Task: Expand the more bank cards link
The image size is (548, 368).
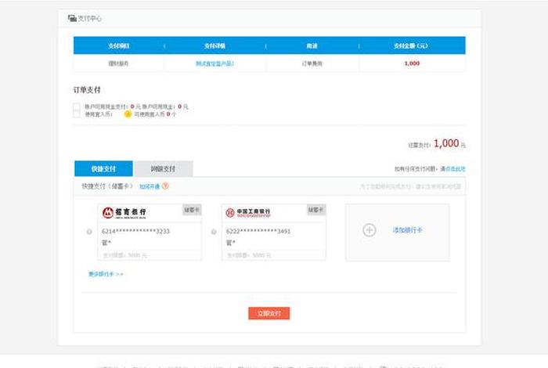Action: click(x=106, y=274)
